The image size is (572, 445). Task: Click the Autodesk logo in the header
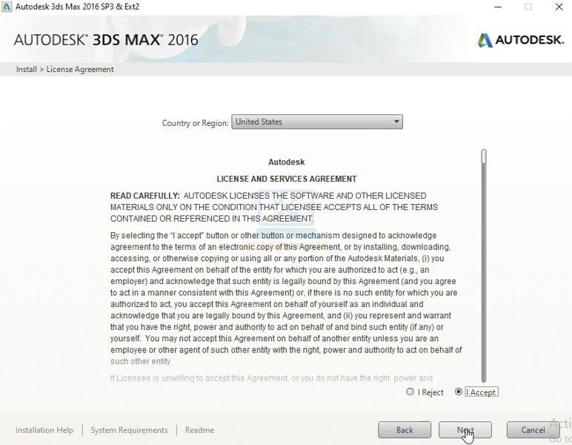521,40
